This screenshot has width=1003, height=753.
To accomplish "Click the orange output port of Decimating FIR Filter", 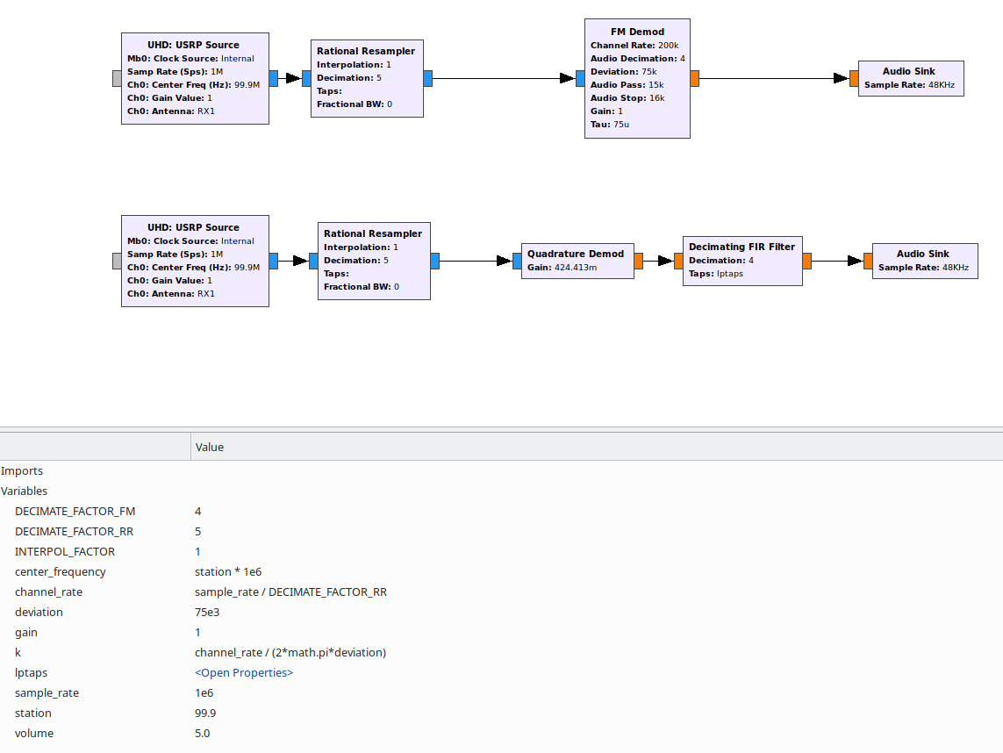I will [x=806, y=261].
